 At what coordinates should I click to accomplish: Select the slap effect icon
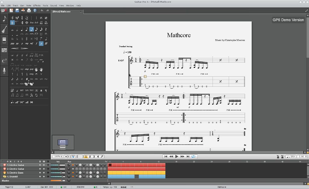click(27, 69)
